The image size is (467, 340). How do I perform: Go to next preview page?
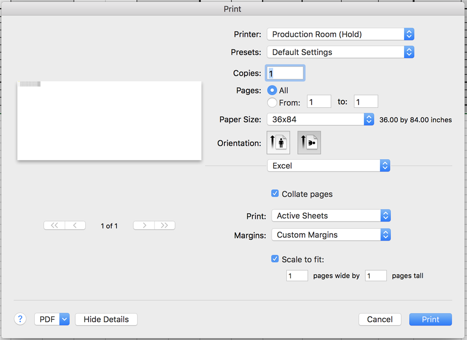144,226
